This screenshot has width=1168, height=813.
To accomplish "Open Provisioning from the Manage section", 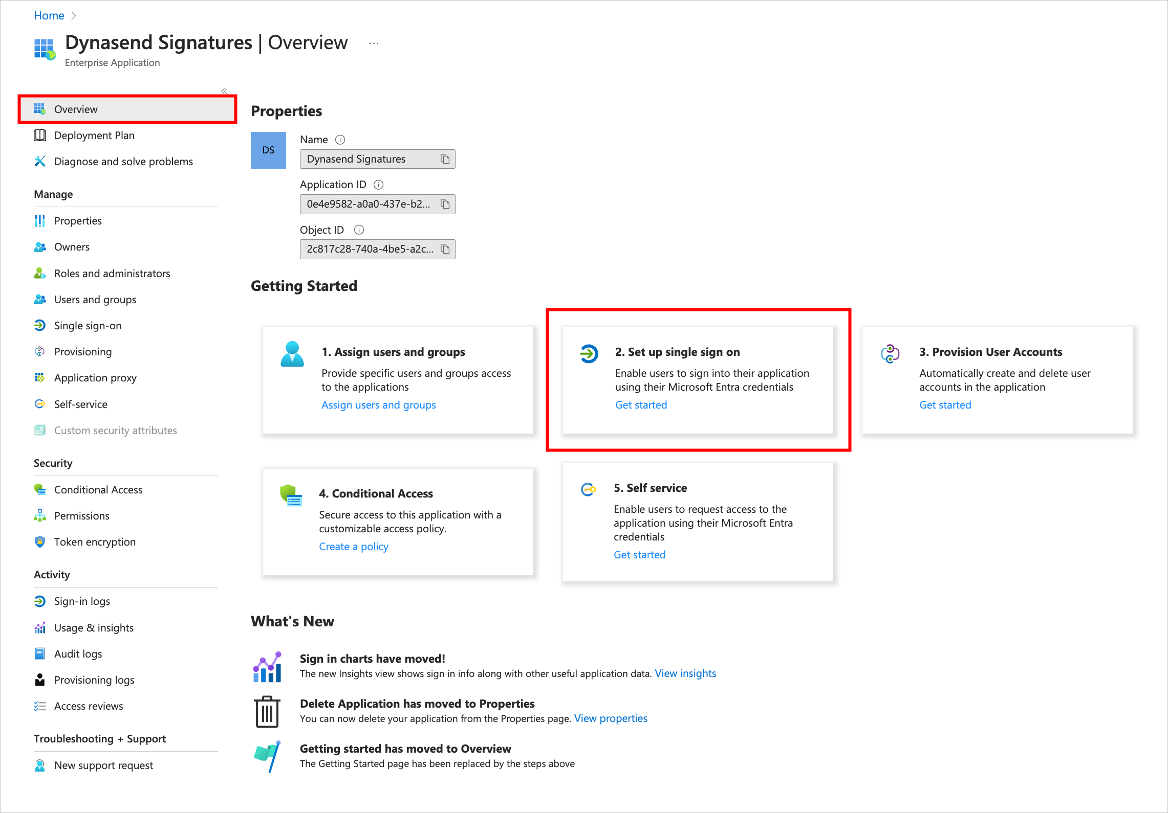I will [83, 351].
